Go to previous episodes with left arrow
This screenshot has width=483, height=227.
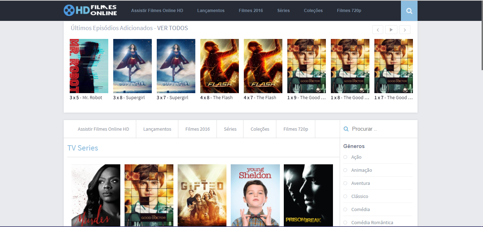378,30
